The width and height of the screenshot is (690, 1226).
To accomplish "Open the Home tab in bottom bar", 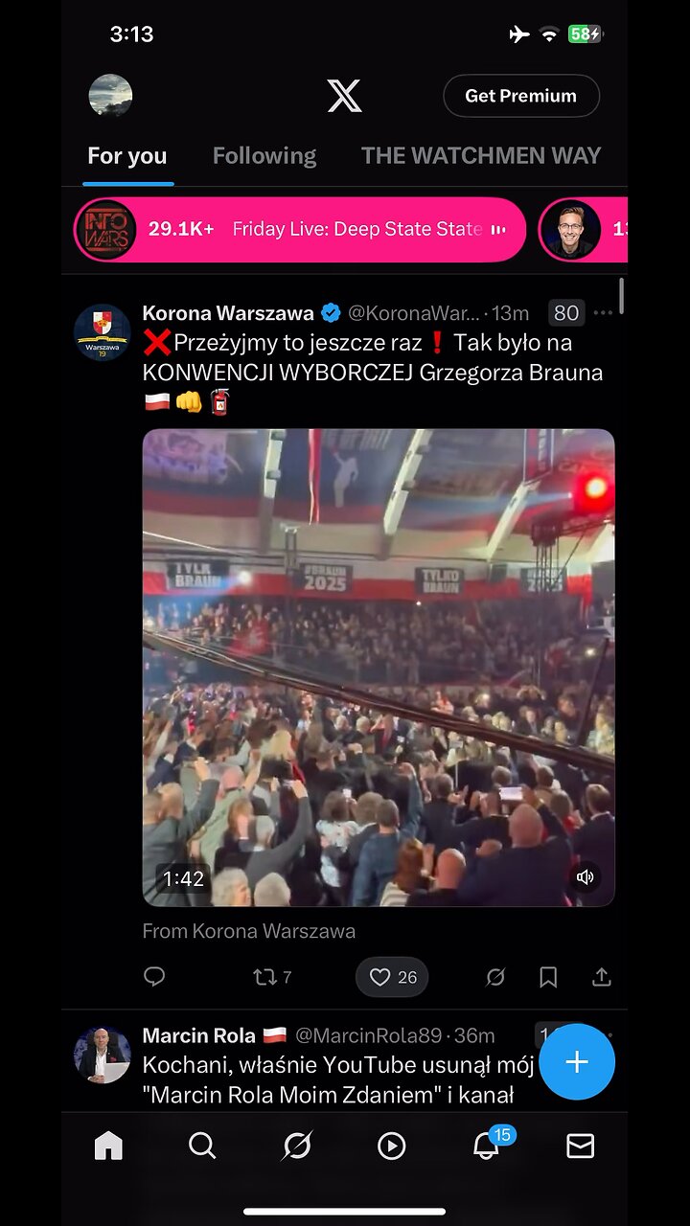I will (108, 1146).
